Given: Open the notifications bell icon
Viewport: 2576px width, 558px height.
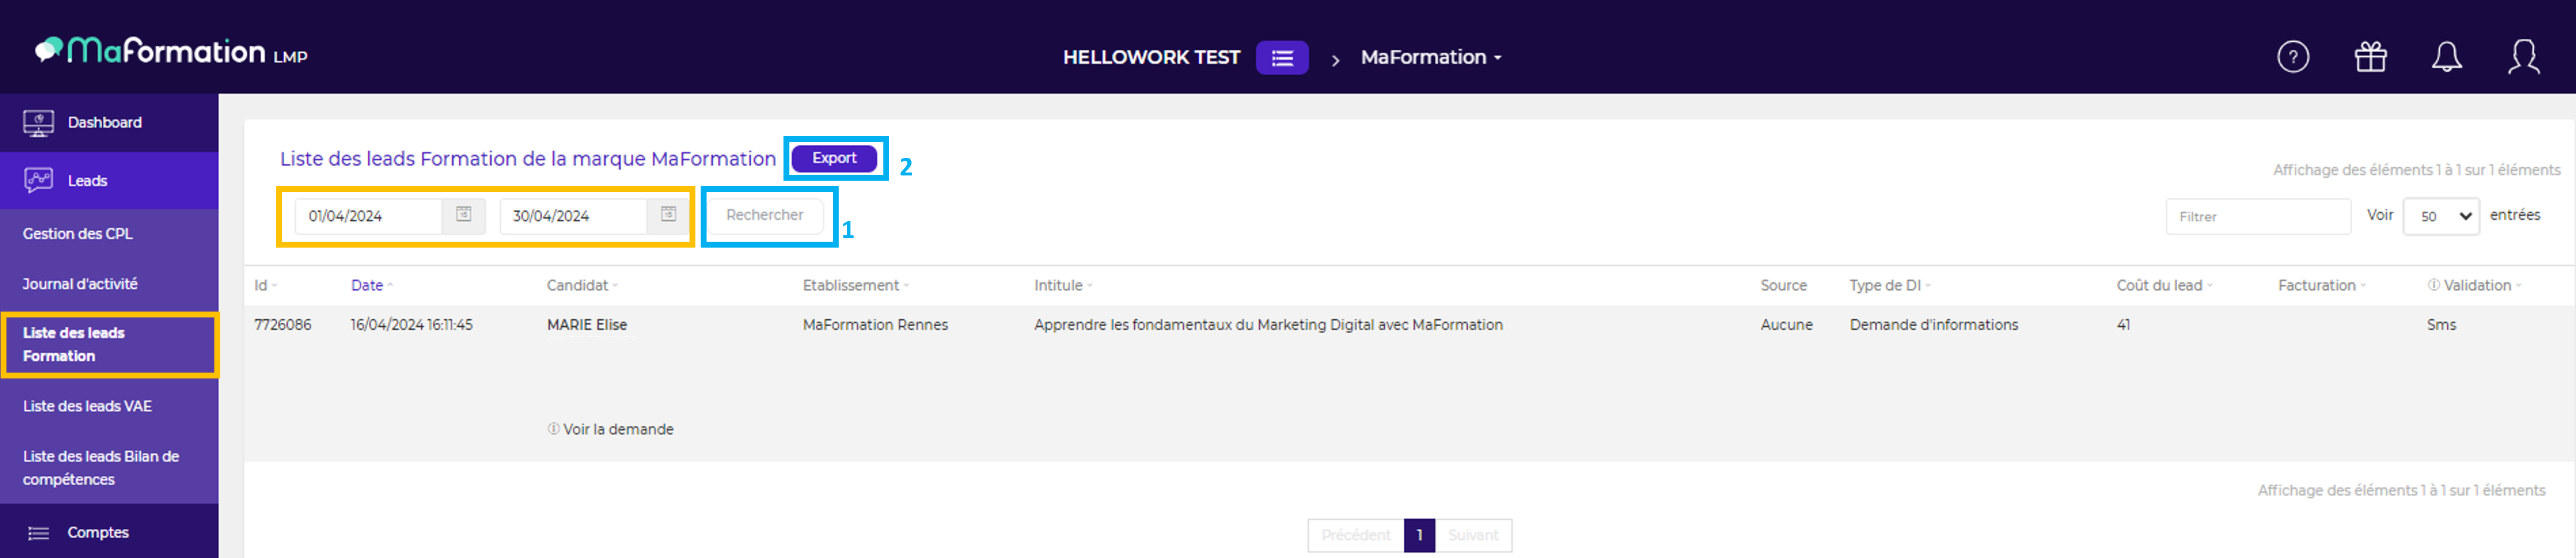Looking at the screenshot, I should pos(2446,57).
